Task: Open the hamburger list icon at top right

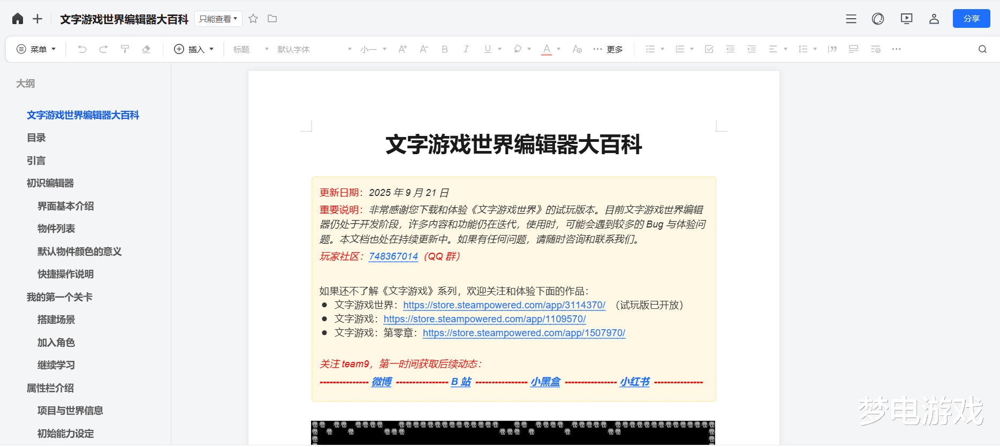Action: click(851, 19)
